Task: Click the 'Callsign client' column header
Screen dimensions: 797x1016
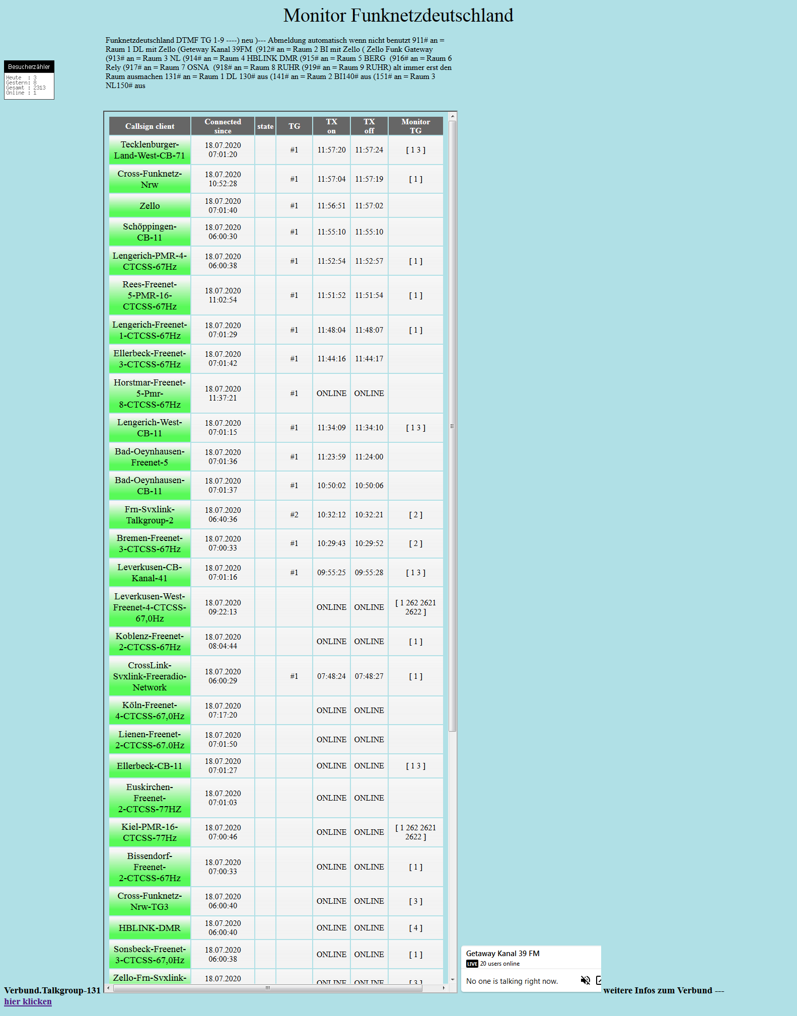Action: 150,126
